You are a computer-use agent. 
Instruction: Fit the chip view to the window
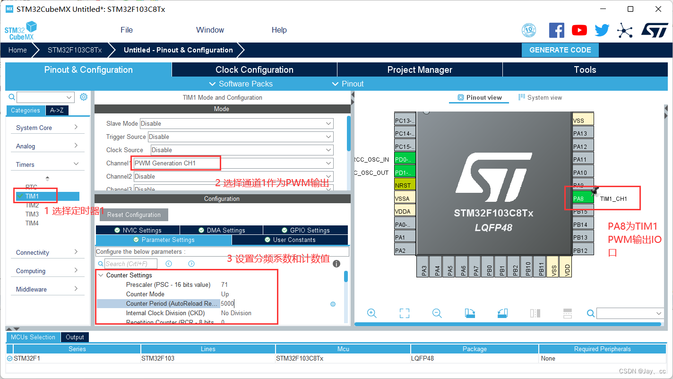404,313
